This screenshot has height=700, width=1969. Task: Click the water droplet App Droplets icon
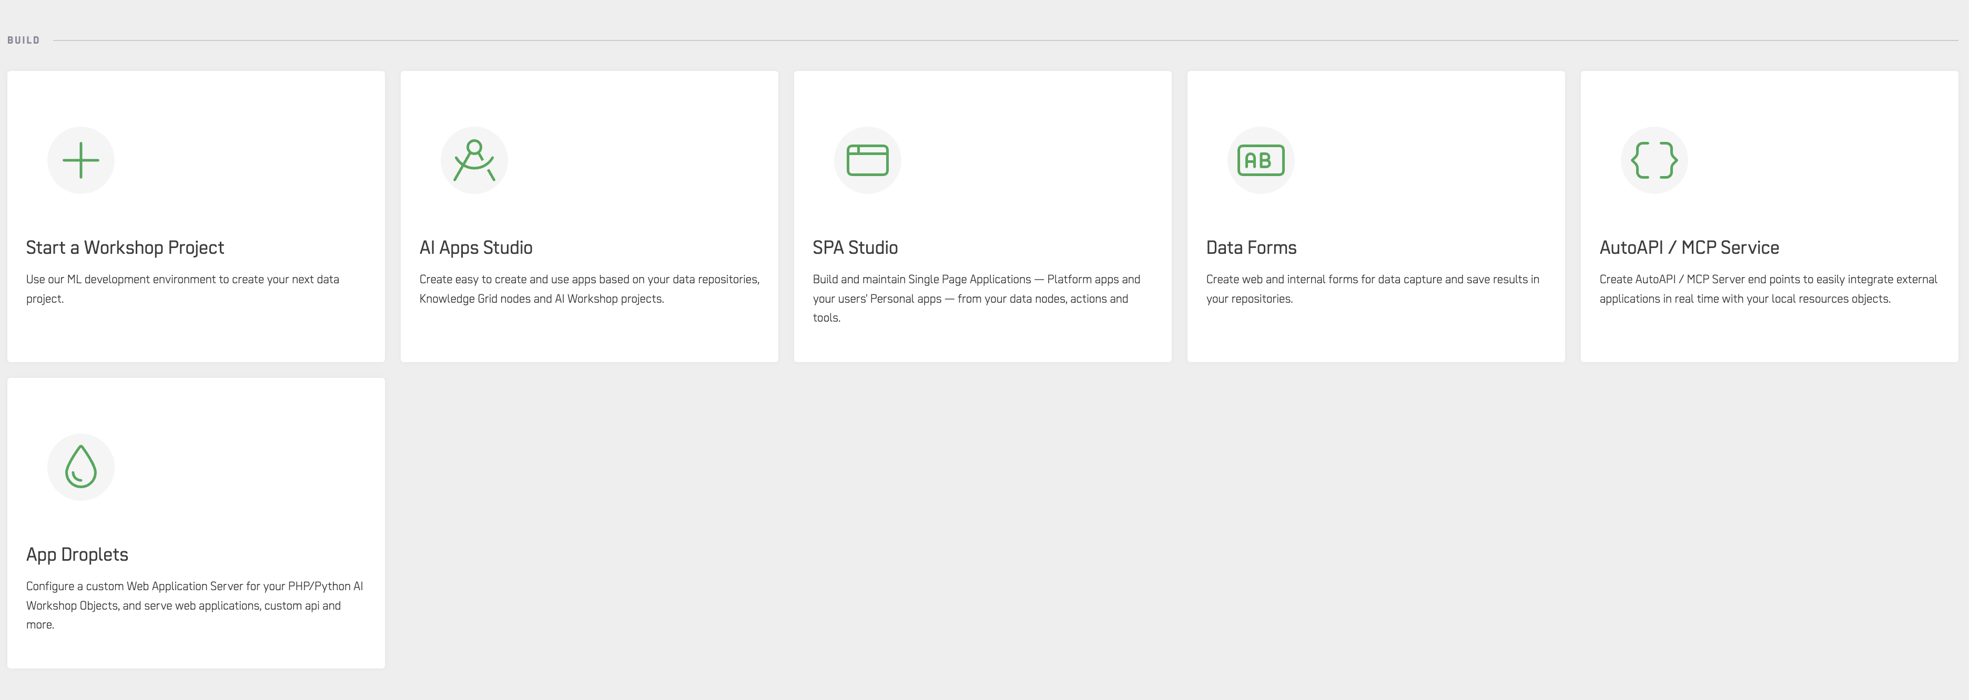[81, 467]
